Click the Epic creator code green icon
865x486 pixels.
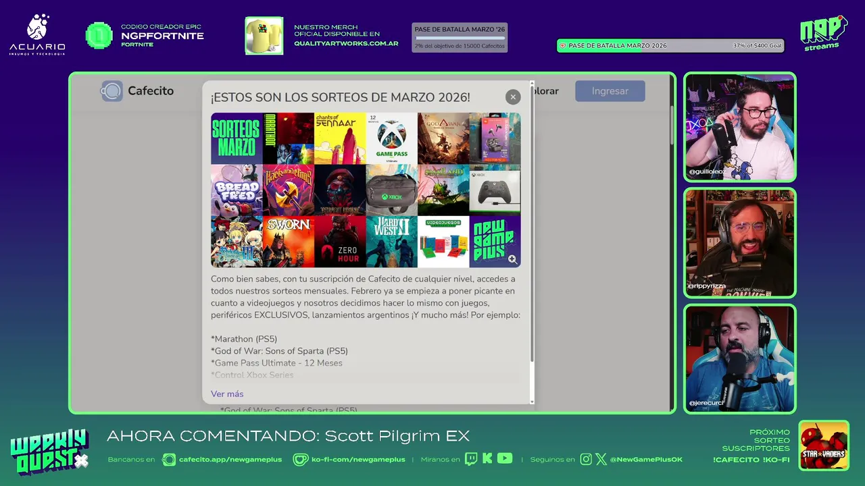click(x=99, y=36)
